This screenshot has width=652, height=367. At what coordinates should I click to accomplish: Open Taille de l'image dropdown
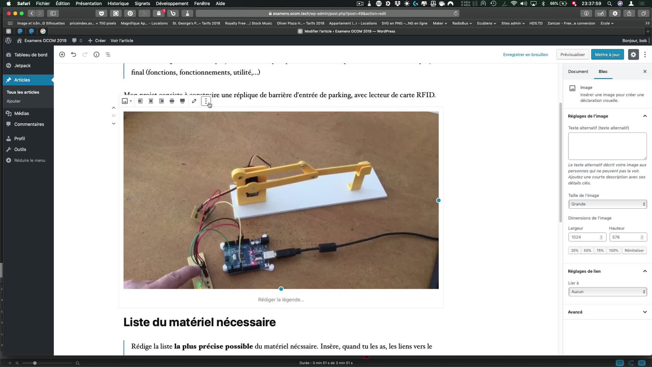[607, 204]
